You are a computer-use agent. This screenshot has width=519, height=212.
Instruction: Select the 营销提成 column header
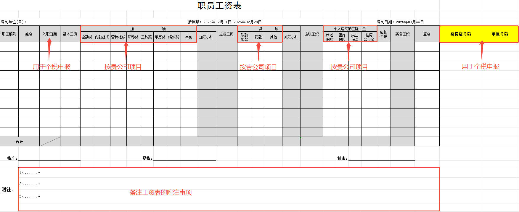coord(118,37)
